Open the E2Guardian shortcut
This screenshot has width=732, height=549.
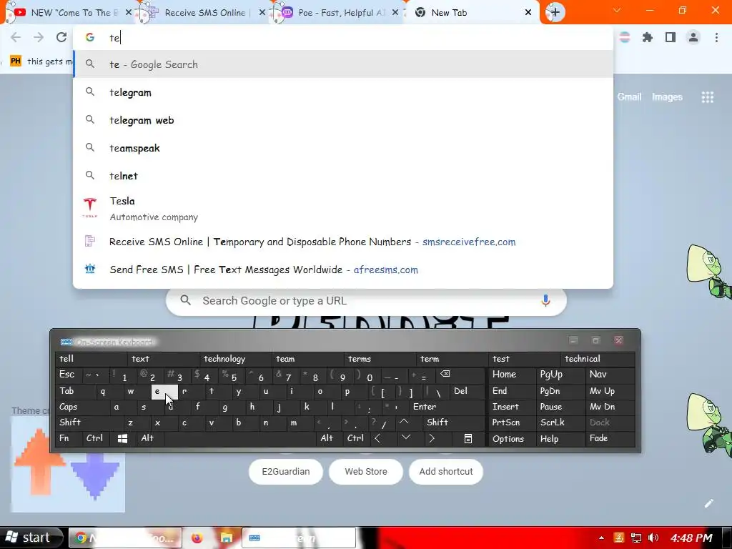(286, 472)
